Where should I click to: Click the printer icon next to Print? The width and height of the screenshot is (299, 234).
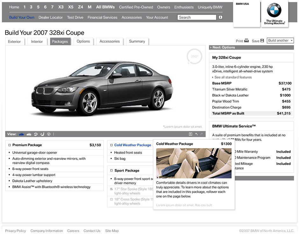coord(247,40)
